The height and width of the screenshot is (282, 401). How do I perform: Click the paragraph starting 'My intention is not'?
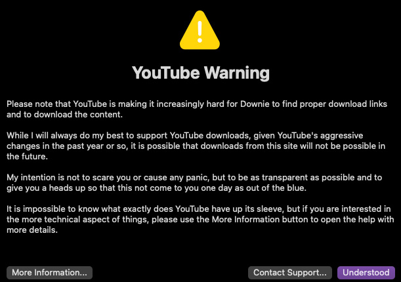[194, 182]
